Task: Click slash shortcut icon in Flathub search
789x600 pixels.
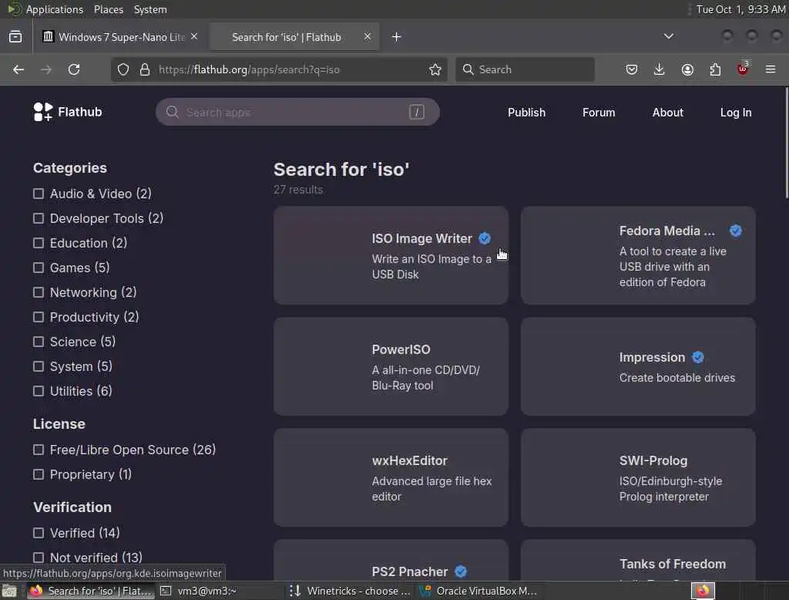Action: [x=417, y=112]
